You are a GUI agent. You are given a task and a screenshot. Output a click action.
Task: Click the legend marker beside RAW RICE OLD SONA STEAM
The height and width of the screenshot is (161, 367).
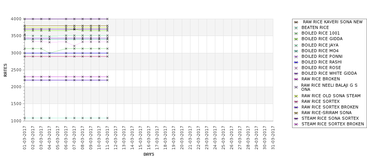click(x=296, y=96)
